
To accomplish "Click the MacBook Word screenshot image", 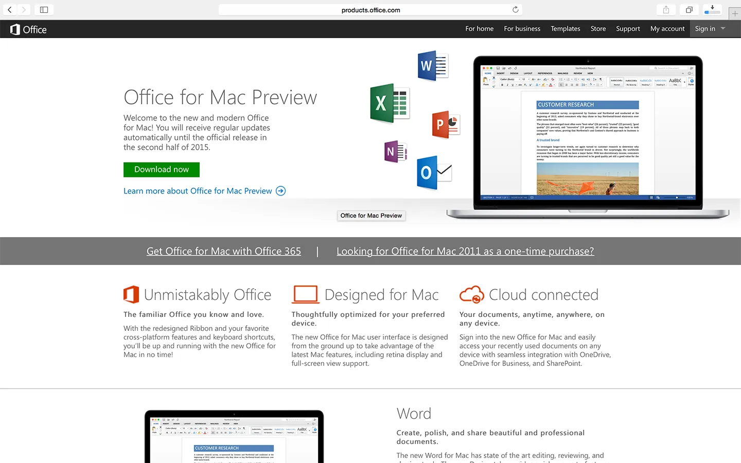I will 588,134.
